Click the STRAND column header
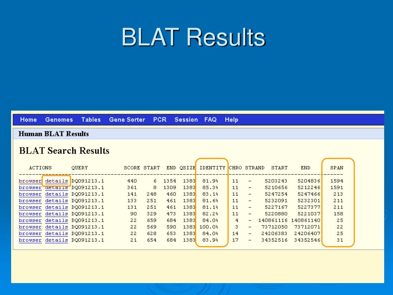Image resolution: width=393 pixels, height=295 pixels. tap(255, 167)
